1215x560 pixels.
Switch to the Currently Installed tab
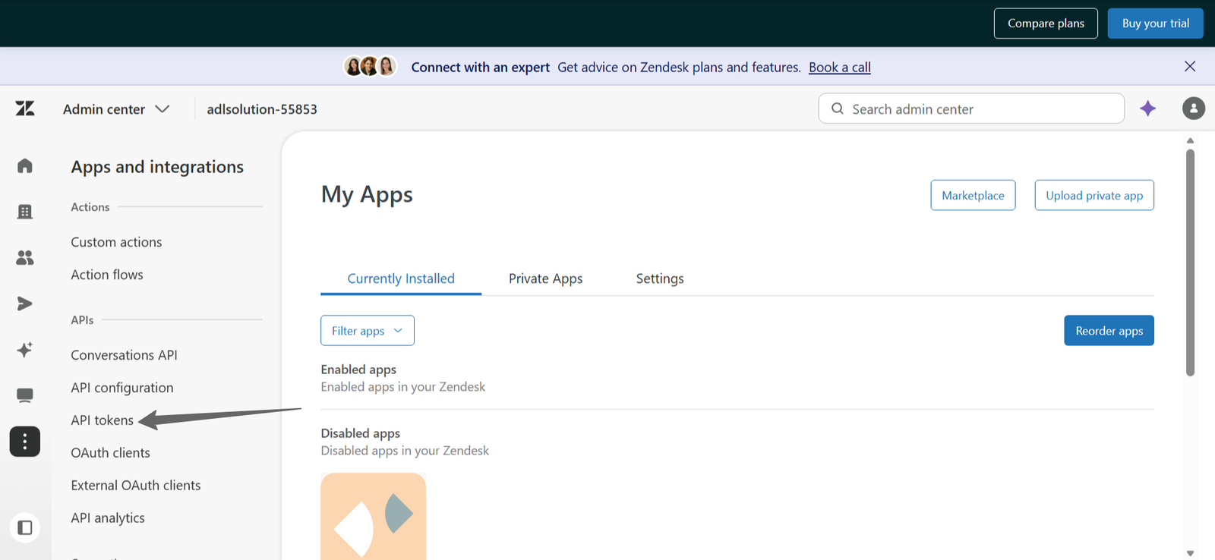[x=401, y=278]
